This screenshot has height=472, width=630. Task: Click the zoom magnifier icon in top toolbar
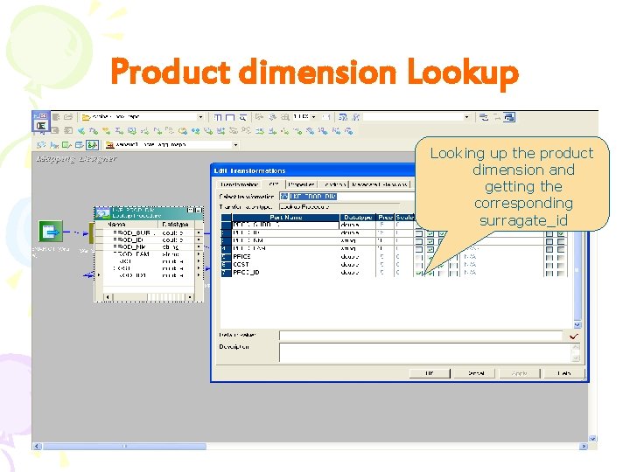242,117
